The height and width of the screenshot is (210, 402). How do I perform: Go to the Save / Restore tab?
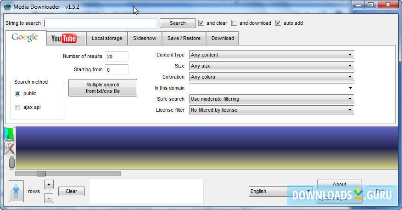click(184, 39)
